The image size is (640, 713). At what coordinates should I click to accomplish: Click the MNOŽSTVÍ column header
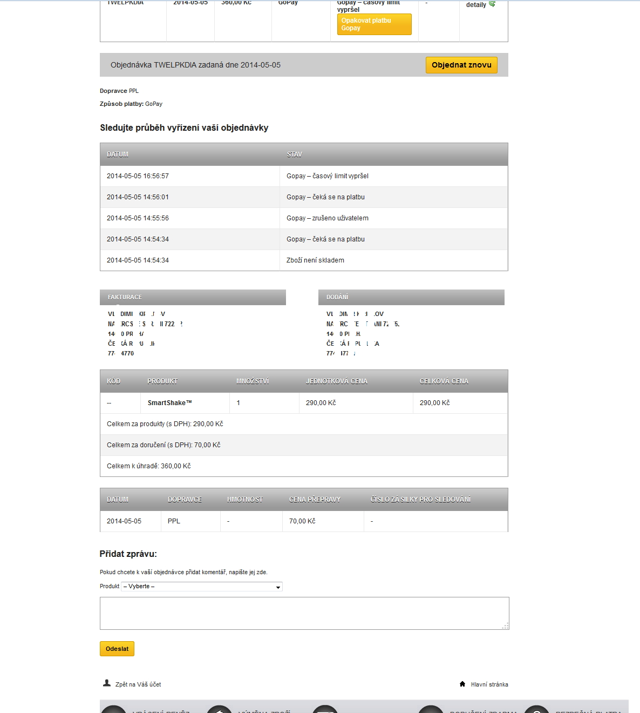[x=253, y=381]
